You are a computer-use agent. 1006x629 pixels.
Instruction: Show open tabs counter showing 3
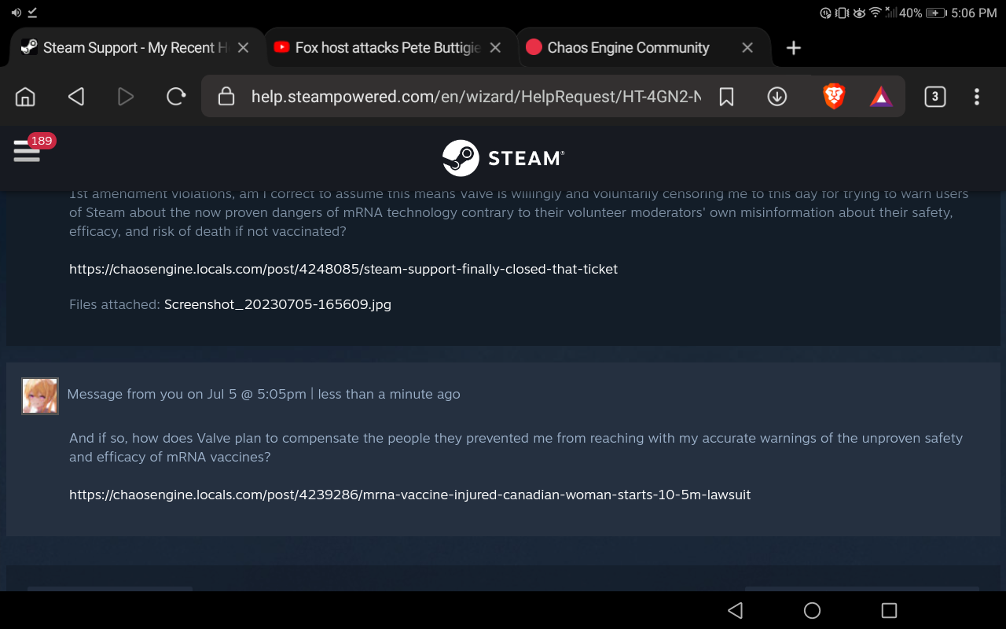[934, 97]
